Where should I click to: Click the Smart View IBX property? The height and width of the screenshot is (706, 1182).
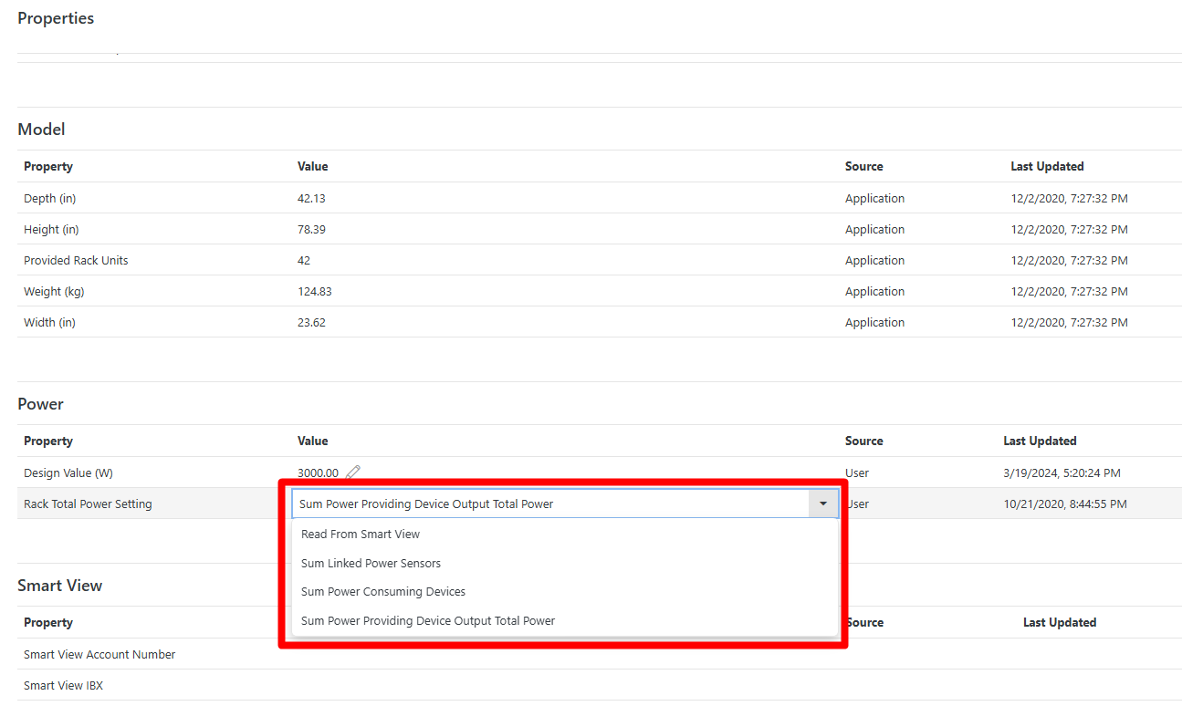click(x=63, y=686)
